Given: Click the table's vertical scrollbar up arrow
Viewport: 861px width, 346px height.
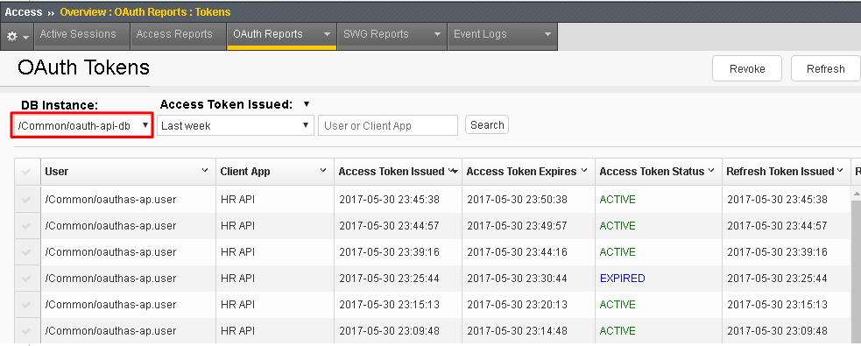Looking at the screenshot, I should pos(856,194).
